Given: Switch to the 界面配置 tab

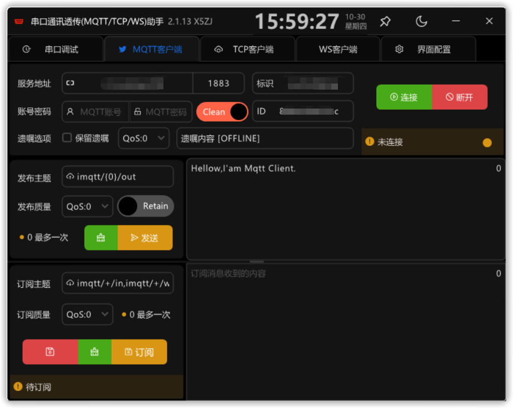Looking at the screenshot, I should click(x=429, y=49).
